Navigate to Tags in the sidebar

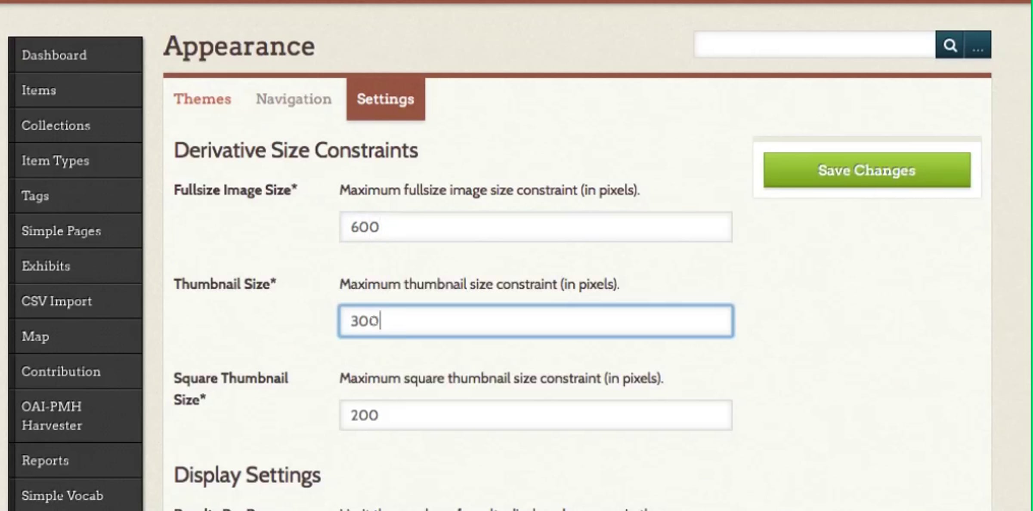[76, 196]
